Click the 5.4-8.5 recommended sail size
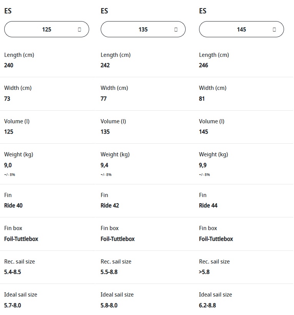The image size is (294, 315). 12,272
